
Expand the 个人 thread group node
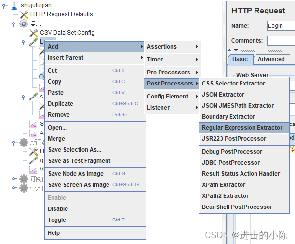(13, 188)
